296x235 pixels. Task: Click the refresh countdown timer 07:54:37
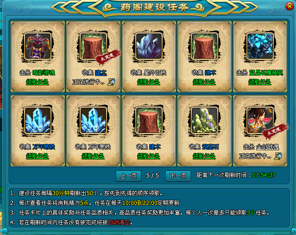click(264, 175)
